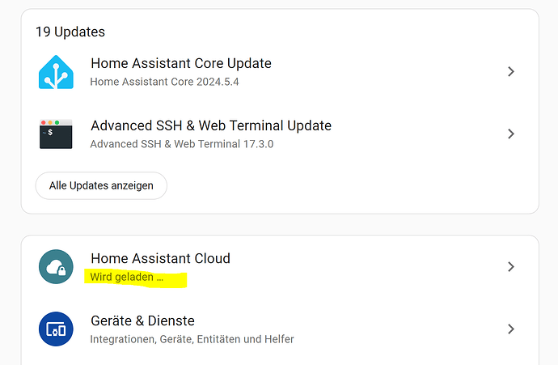Open the Home Assistant Core Update entry title
This screenshot has height=365, width=558.
[180, 63]
